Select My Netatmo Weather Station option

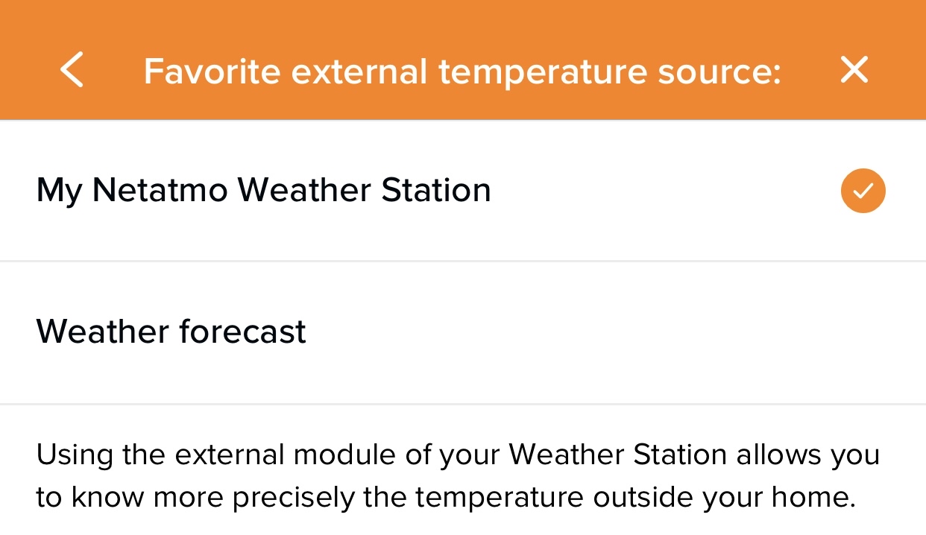463,191
